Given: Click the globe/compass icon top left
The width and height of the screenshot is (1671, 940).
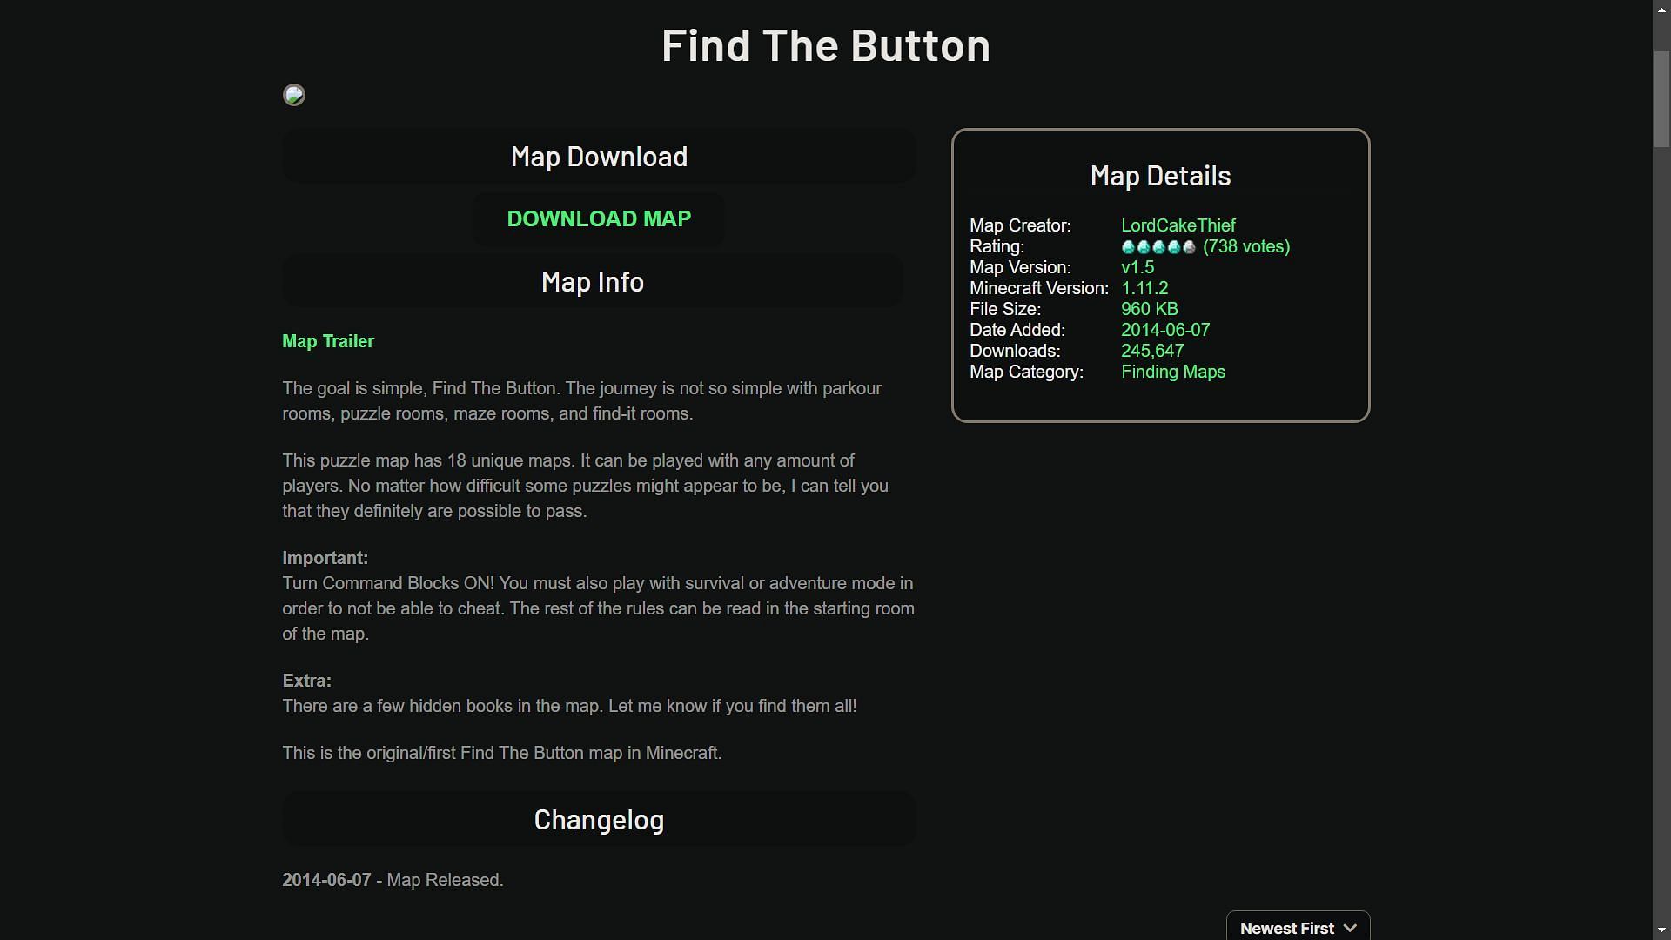Looking at the screenshot, I should coord(294,93).
